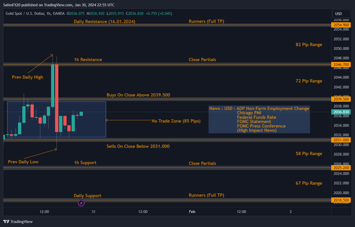This screenshot has width=355, height=227.
Task: Click the FOMC news info box
Action: [259, 119]
